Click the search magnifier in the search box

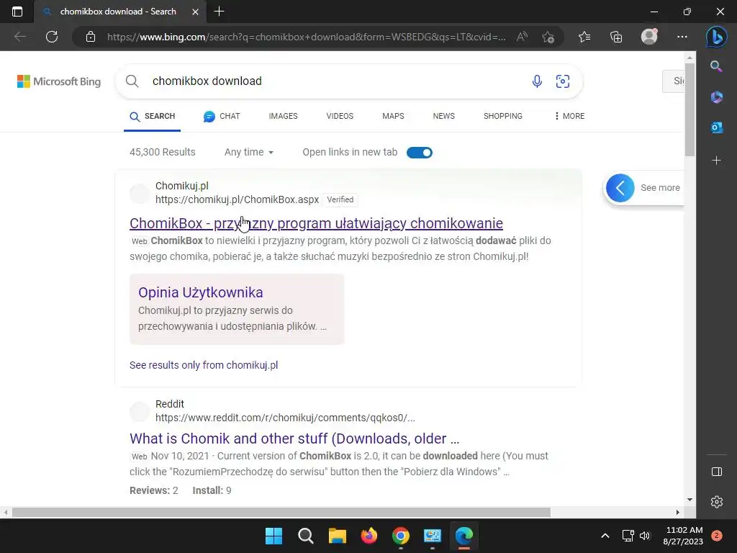pos(132,81)
